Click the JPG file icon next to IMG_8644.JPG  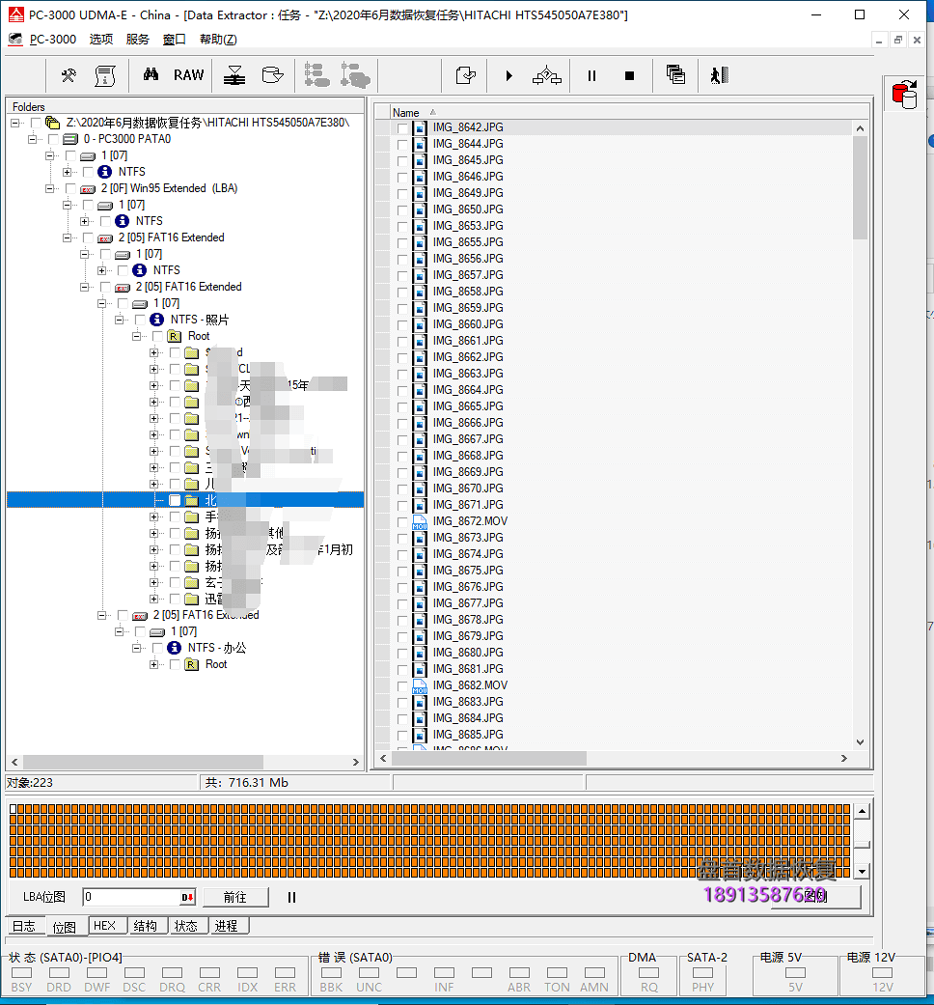coord(420,144)
